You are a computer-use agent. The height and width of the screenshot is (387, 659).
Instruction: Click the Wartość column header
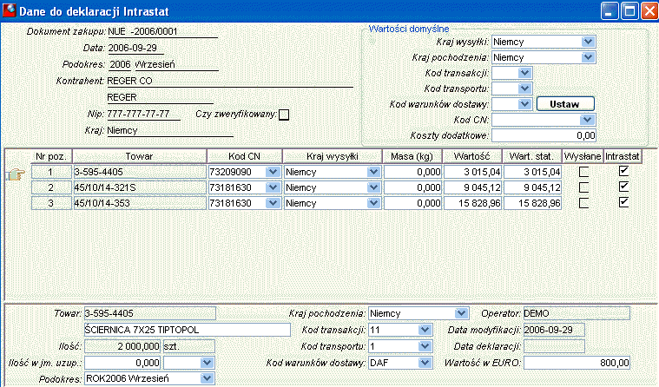point(472,156)
